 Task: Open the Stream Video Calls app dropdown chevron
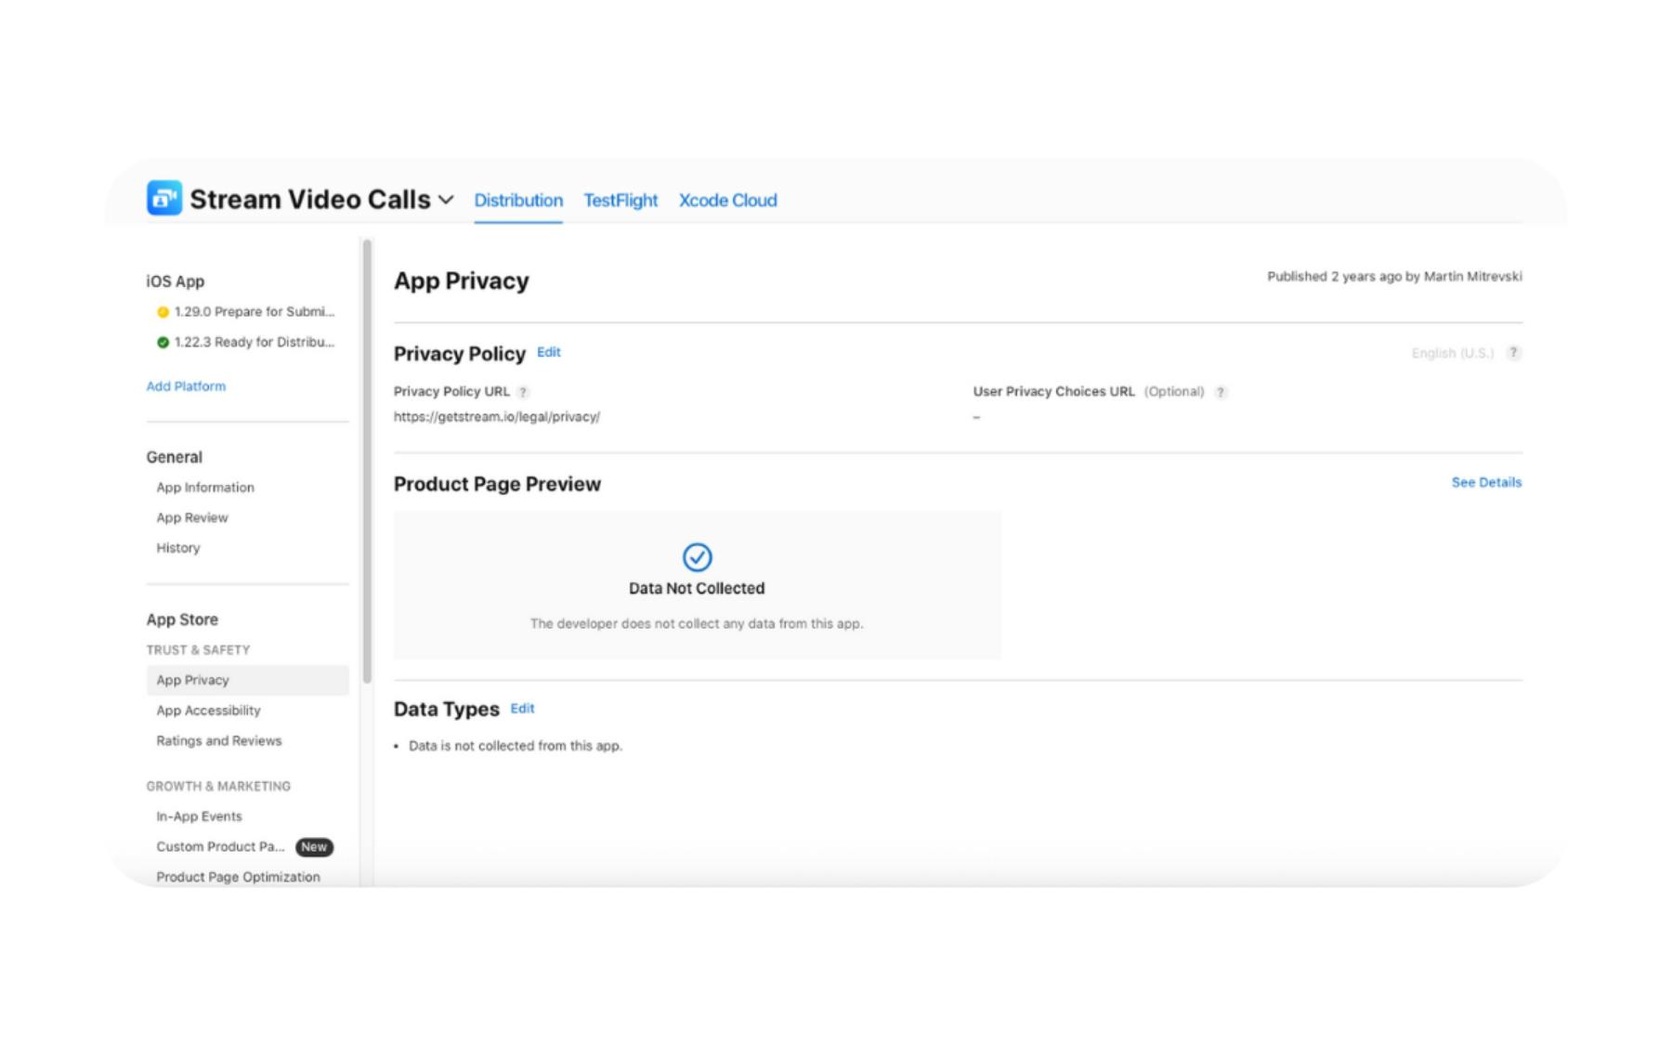(446, 200)
